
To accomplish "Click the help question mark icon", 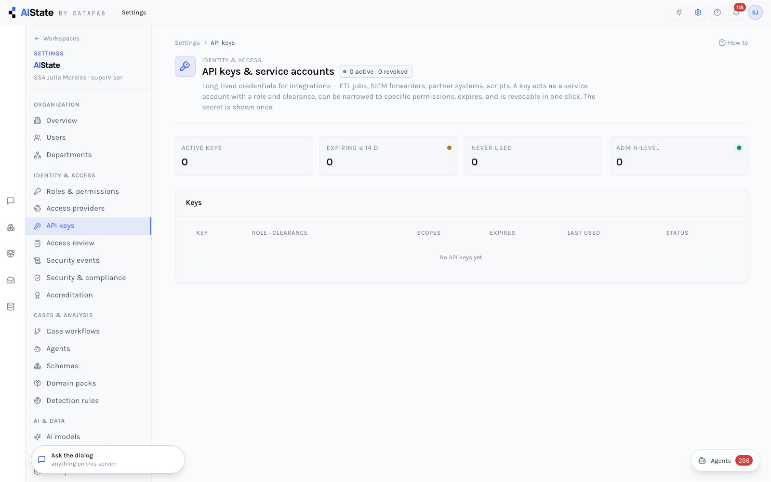I will coord(717,13).
